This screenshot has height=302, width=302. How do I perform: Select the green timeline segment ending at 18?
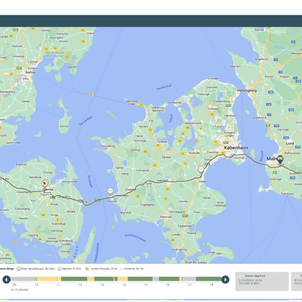[x=208, y=279]
